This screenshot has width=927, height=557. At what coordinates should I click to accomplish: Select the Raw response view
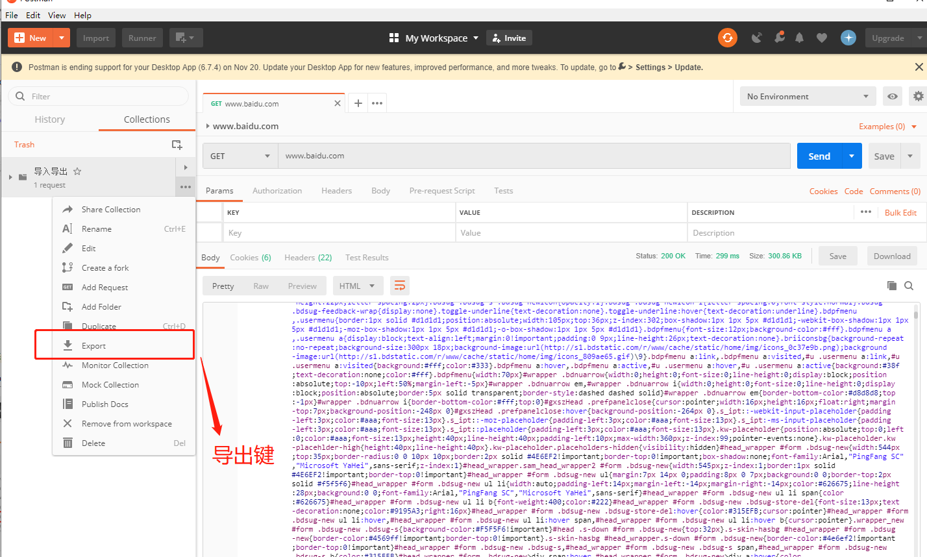click(261, 286)
